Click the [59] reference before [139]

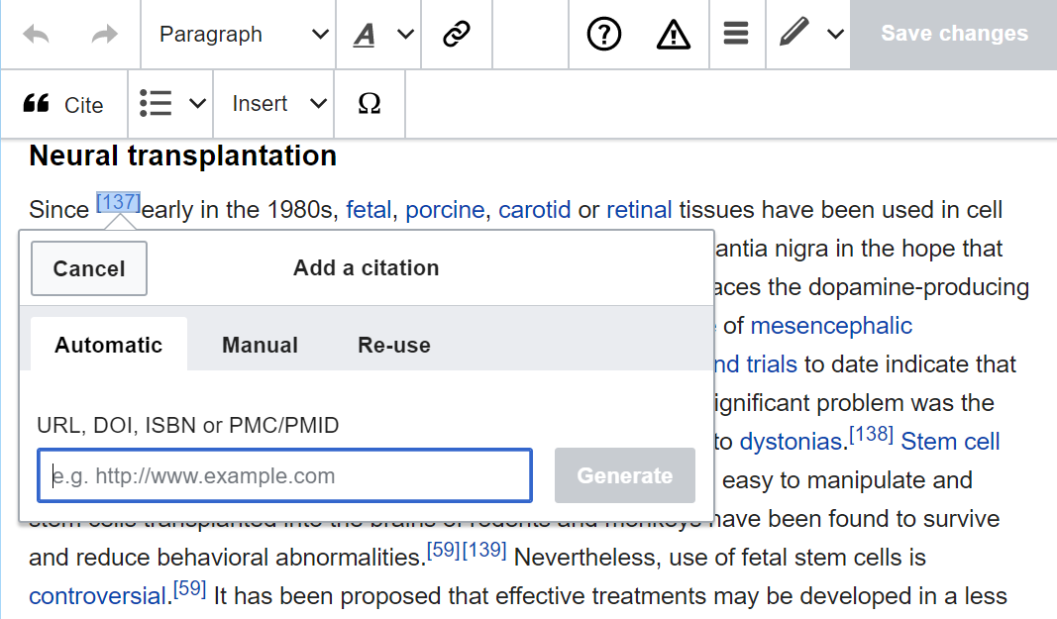point(444,550)
